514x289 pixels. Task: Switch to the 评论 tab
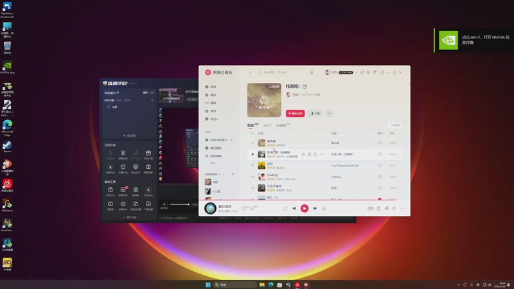(x=267, y=125)
